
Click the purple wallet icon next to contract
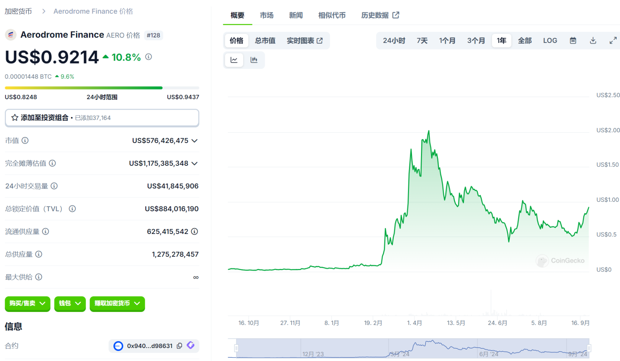pyautogui.click(x=191, y=345)
